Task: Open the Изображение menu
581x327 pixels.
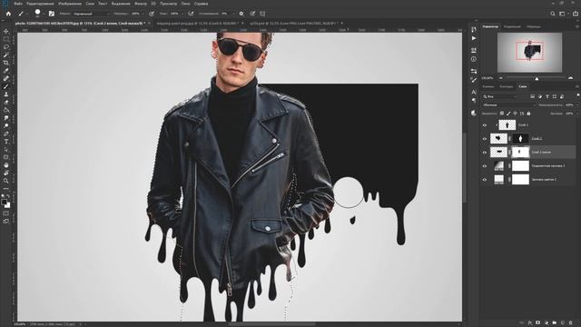Action: tap(70, 4)
